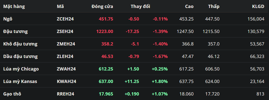Click the Dầu đậu tương commodity name
The width and height of the screenshot is (269, 100).
pyautogui.click(x=20, y=56)
